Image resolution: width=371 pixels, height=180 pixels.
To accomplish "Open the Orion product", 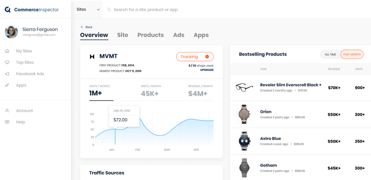I will point(266,112).
